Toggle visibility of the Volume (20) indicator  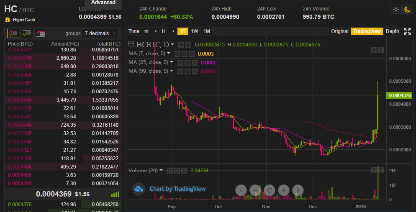170,171
